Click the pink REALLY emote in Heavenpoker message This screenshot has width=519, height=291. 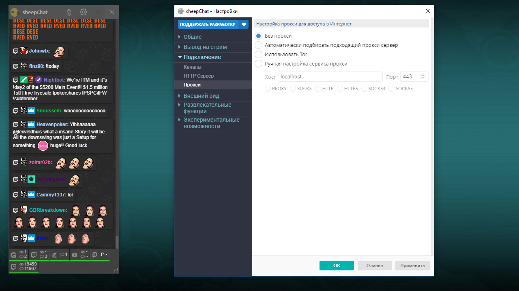tap(43, 145)
